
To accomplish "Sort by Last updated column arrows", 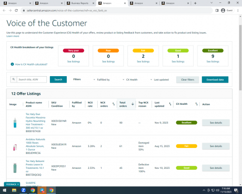I will pos(170,104).
